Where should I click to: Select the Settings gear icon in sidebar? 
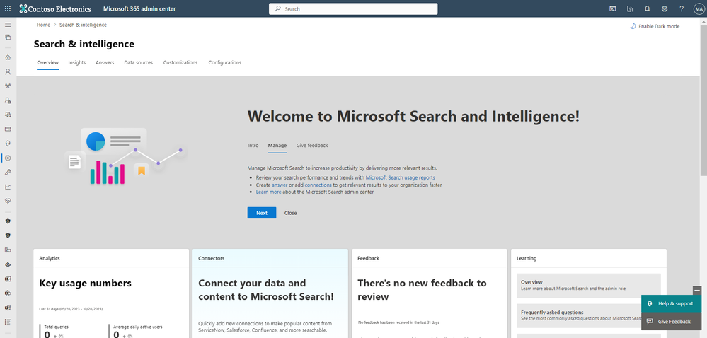(x=8, y=158)
